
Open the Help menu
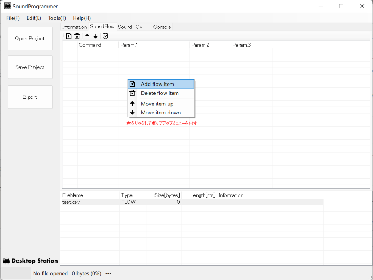(x=82, y=18)
